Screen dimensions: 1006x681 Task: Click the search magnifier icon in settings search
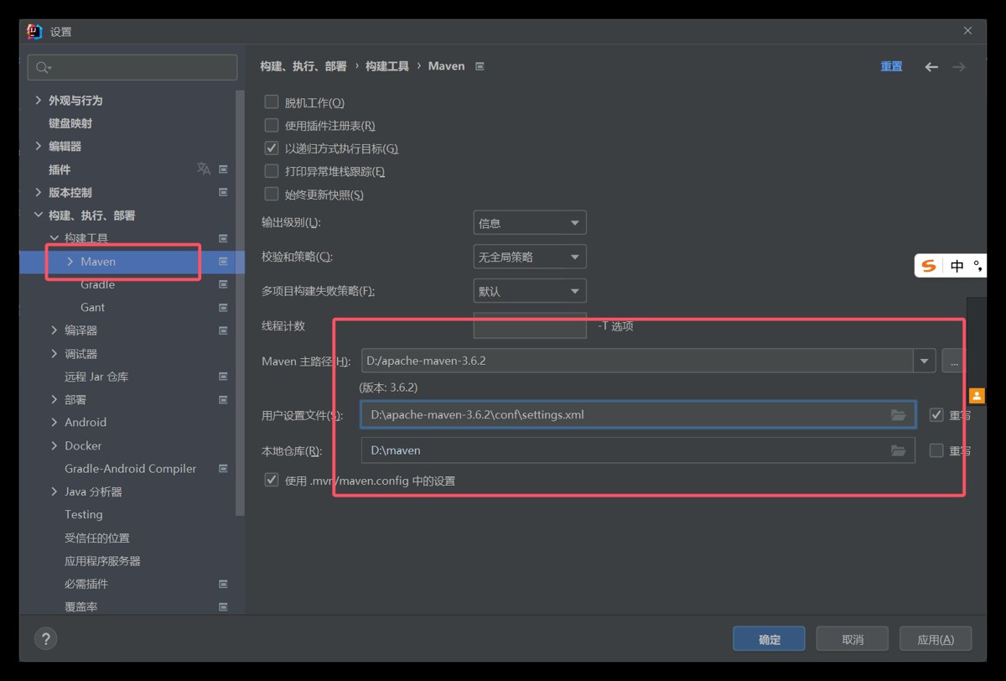pos(43,67)
